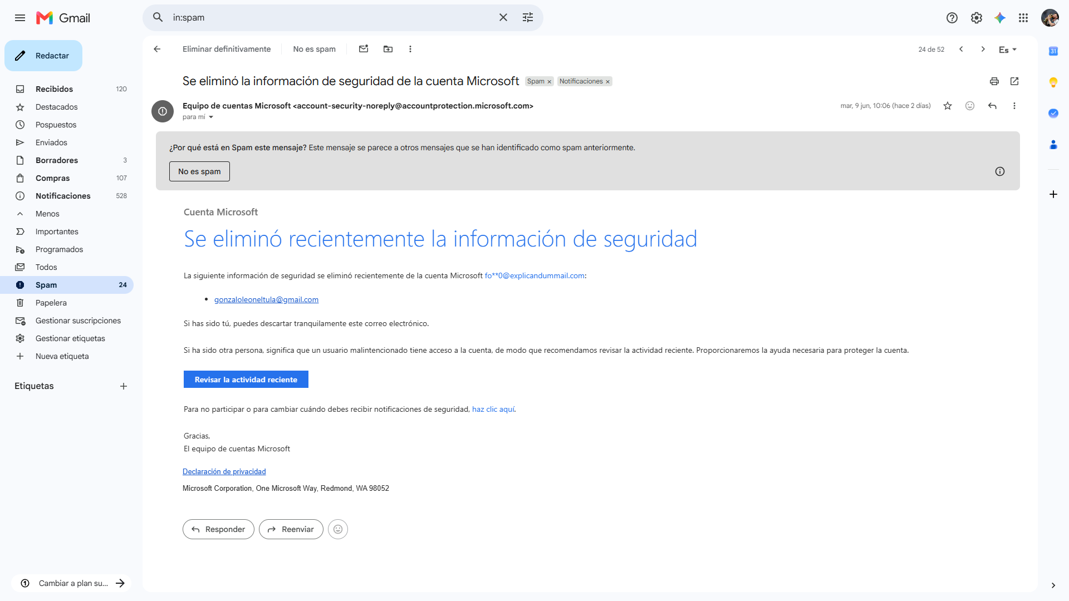
Task: Open the message More options dots
Action: pos(1014,106)
